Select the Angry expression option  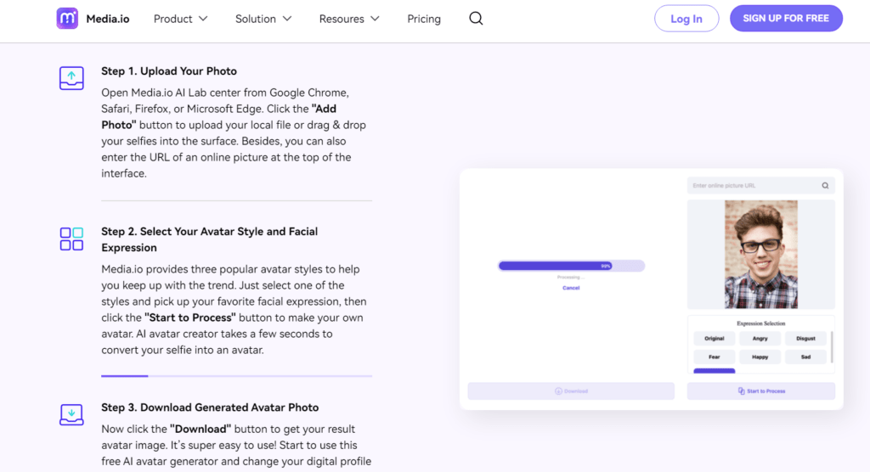coord(760,339)
